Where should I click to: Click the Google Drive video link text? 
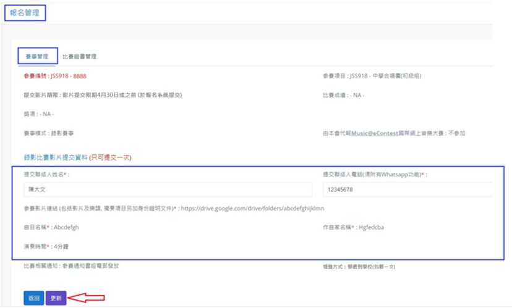tap(252, 208)
